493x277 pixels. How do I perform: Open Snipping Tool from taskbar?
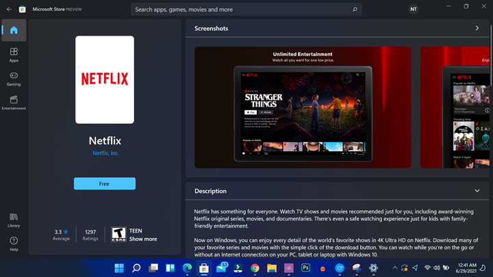tap(357, 268)
